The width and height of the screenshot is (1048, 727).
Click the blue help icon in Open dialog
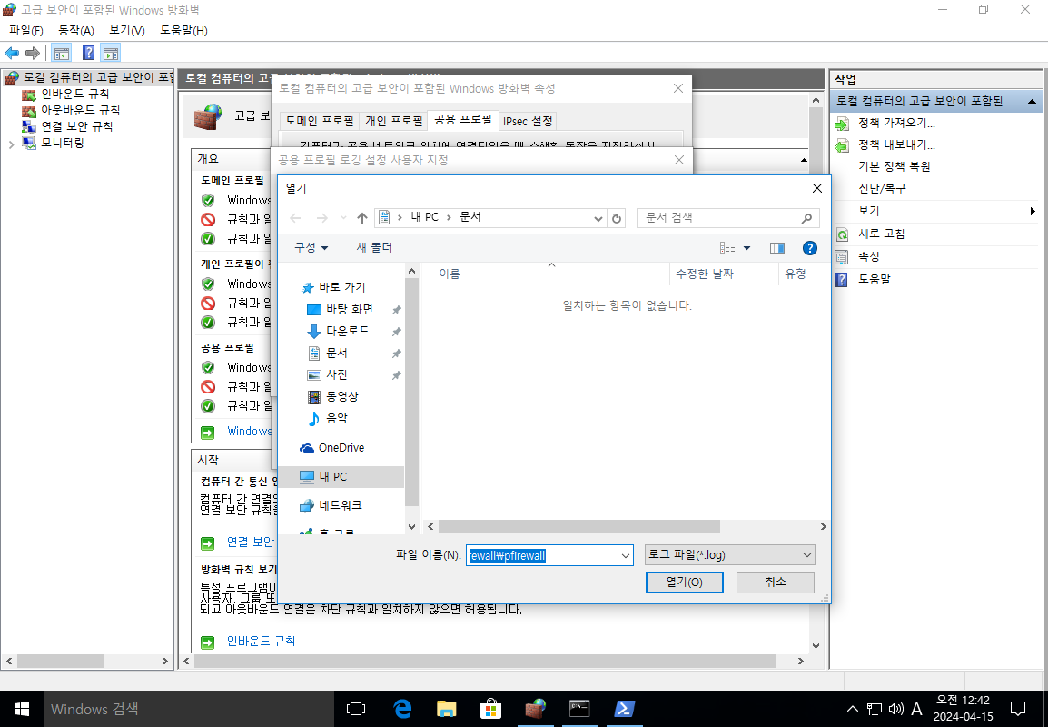[x=809, y=248]
